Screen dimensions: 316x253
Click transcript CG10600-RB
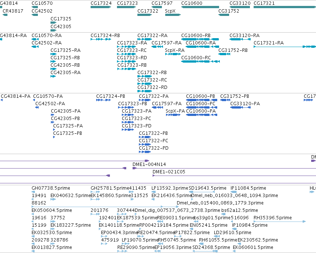click(200, 39)
